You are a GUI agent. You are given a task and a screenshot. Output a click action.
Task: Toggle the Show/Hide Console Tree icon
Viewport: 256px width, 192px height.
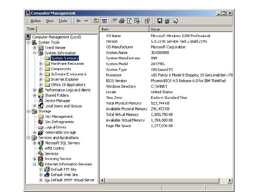pos(104,21)
